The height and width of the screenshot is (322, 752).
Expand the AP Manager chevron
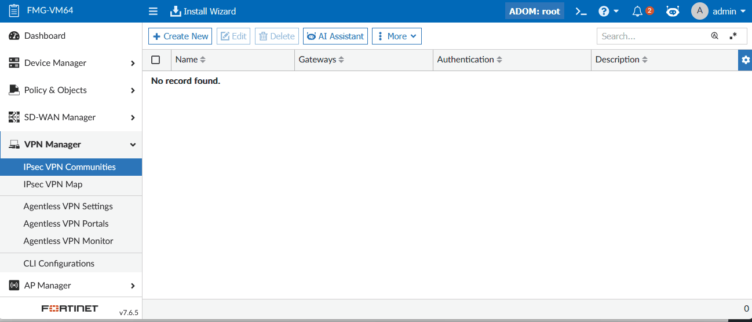[x=133, y=286]
